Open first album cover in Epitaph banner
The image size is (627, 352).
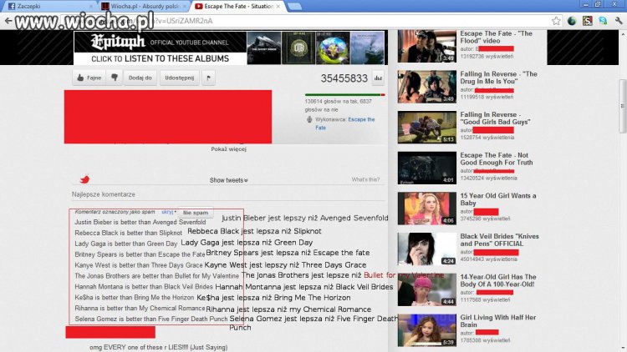[264, 48]
